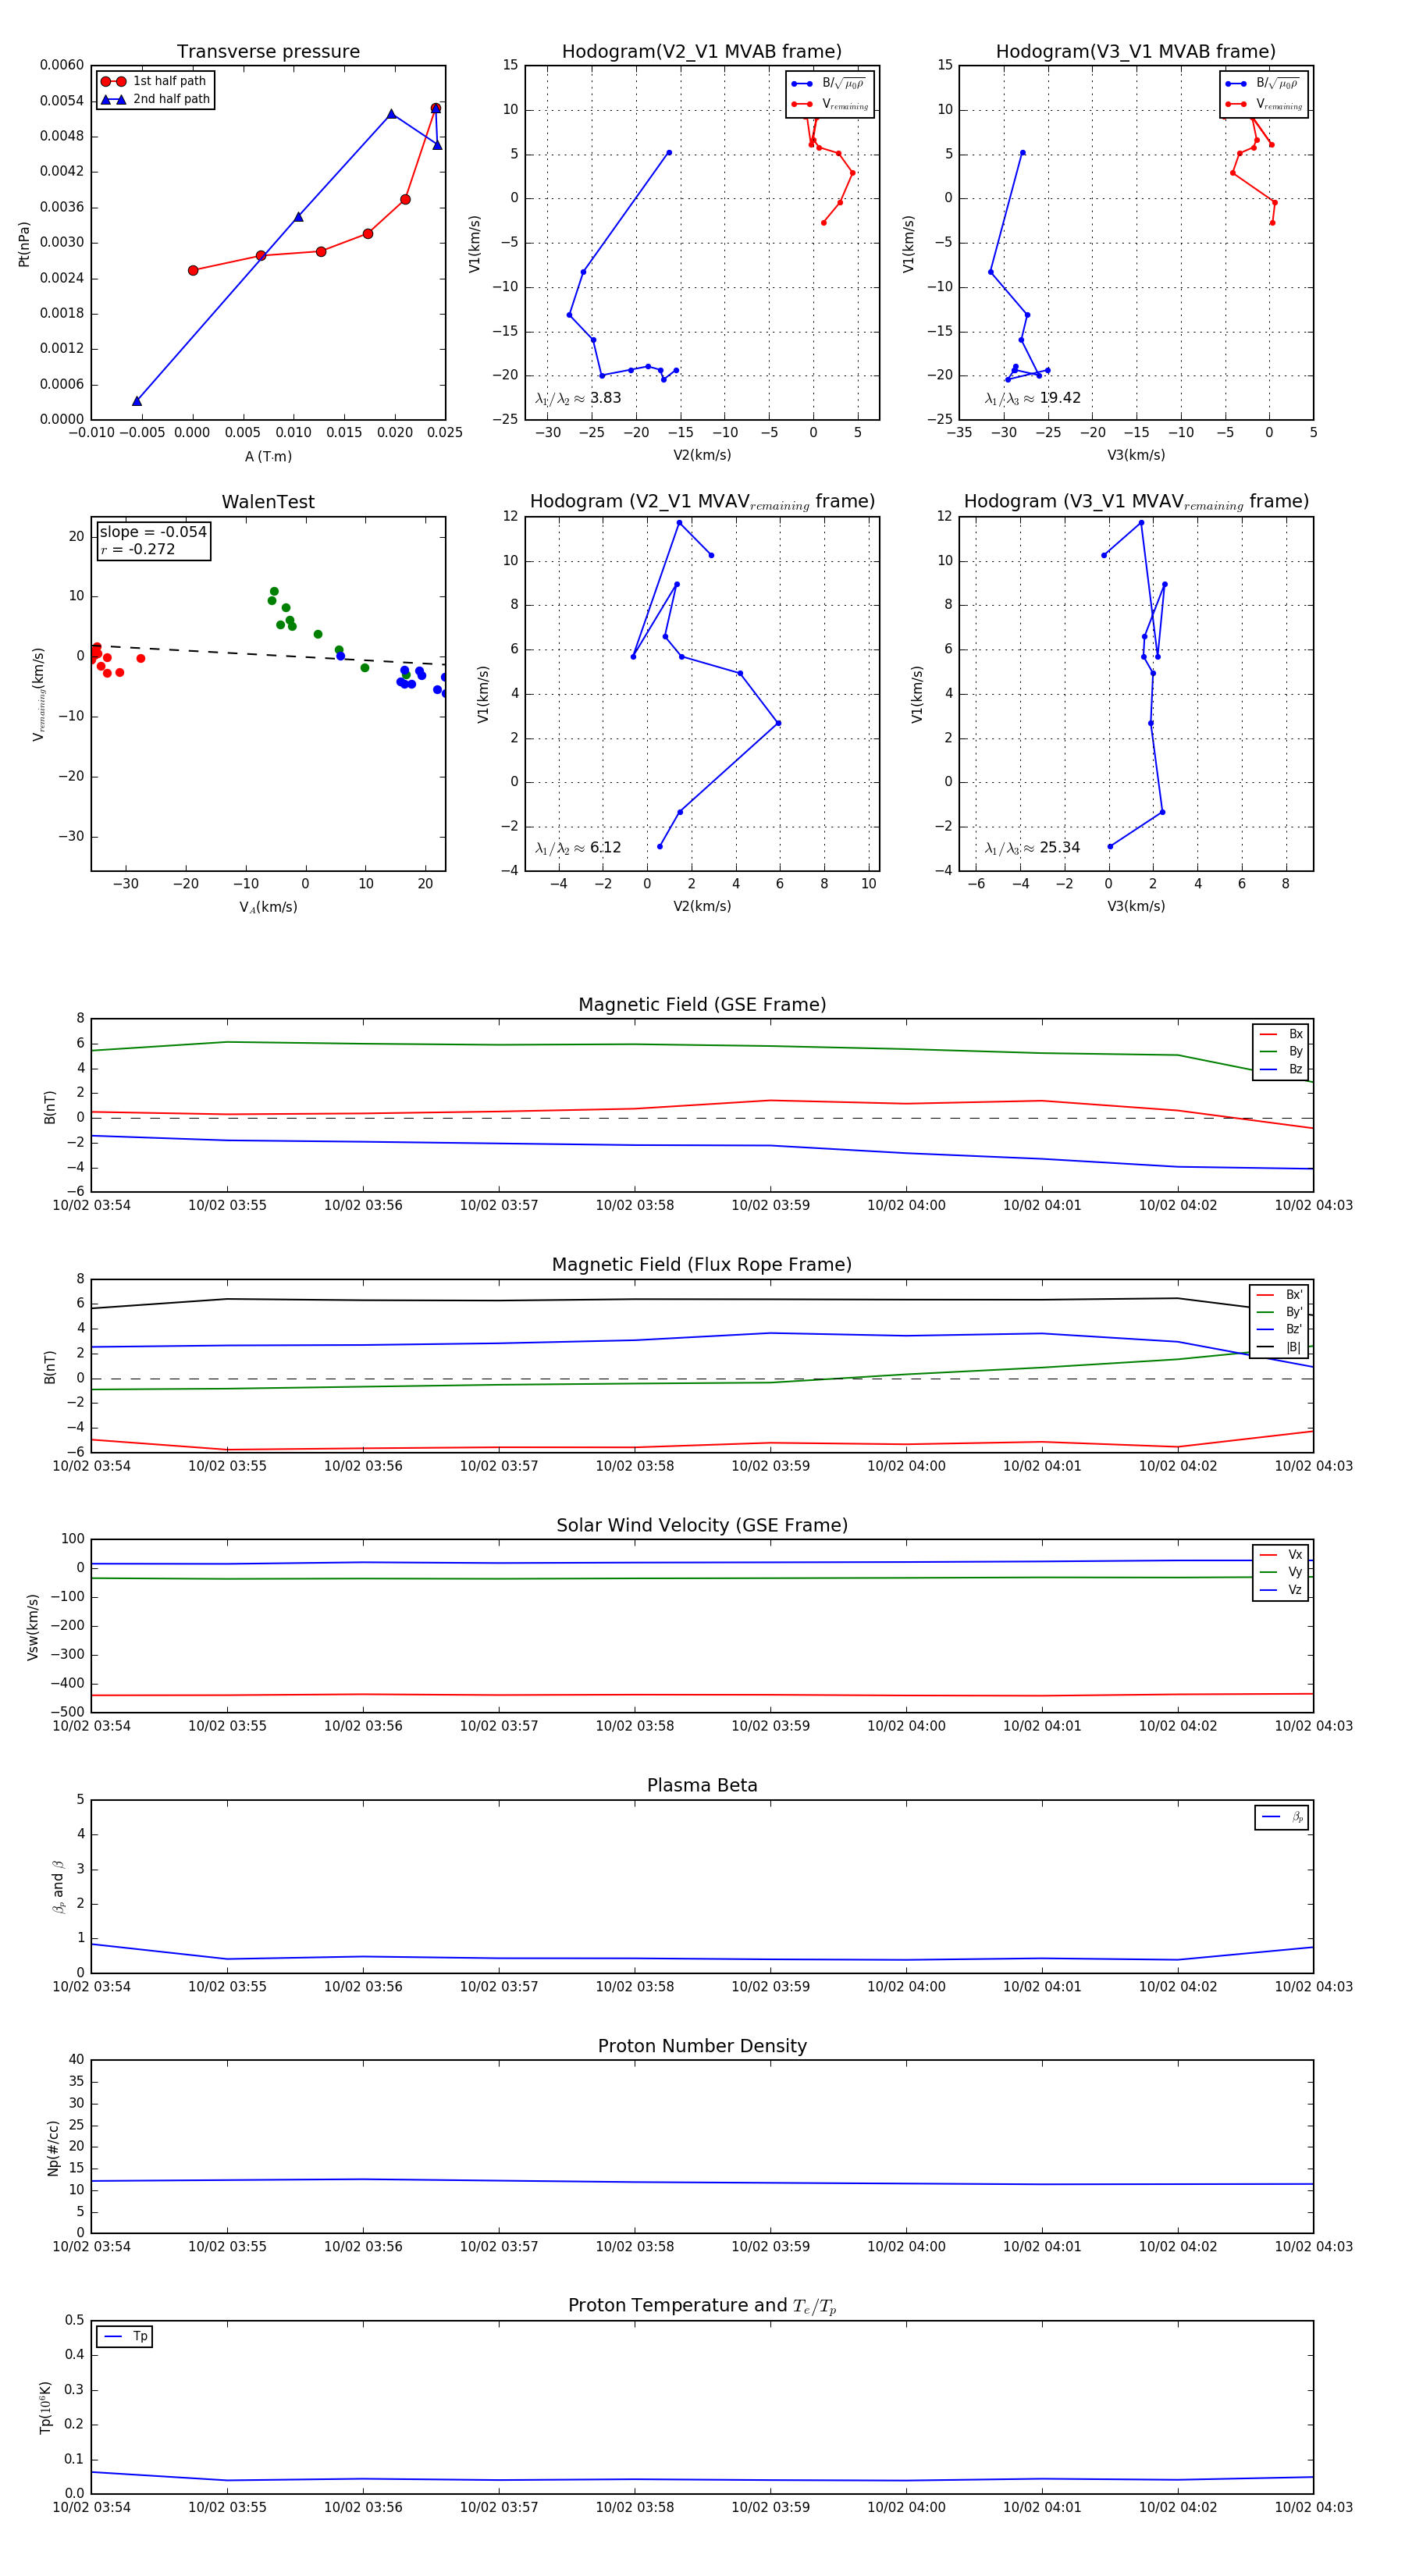Click the Hodogram (V2_V1 MVAV remaining frame) title

[702, 502]
